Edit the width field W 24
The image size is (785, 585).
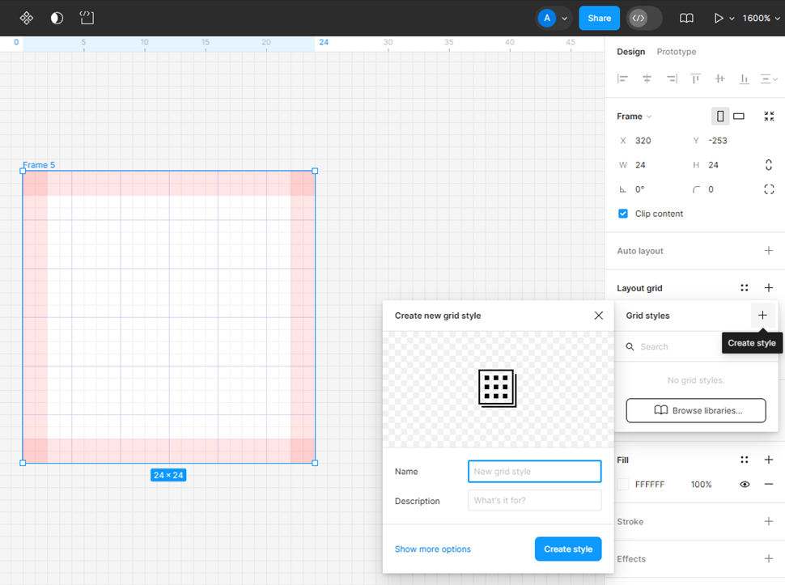pos(651,165)
